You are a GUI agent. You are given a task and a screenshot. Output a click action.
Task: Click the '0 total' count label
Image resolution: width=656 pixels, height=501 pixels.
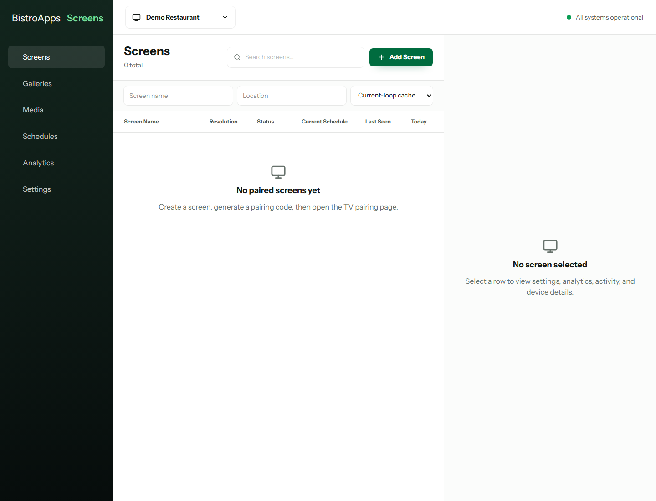(x=133, y=65)
